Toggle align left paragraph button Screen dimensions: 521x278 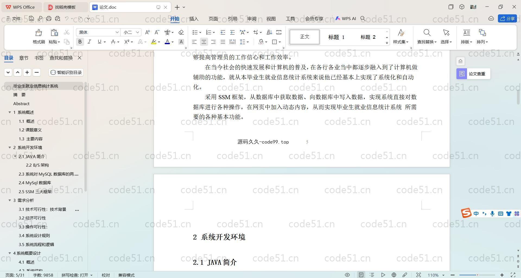[x=194, y=42]
